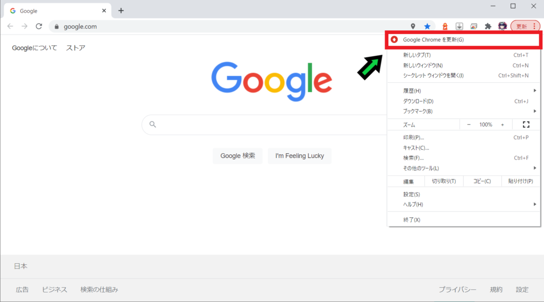The image size is (544, 302).
Task: Open the Lighthouse extension icon
Action: point(446,26)
